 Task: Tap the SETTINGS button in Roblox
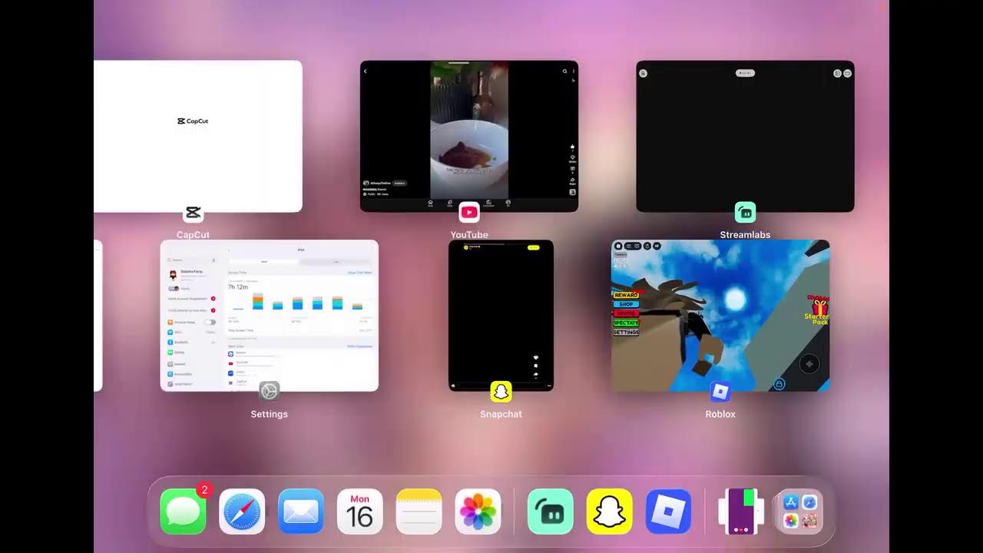[x=626, y=333]
